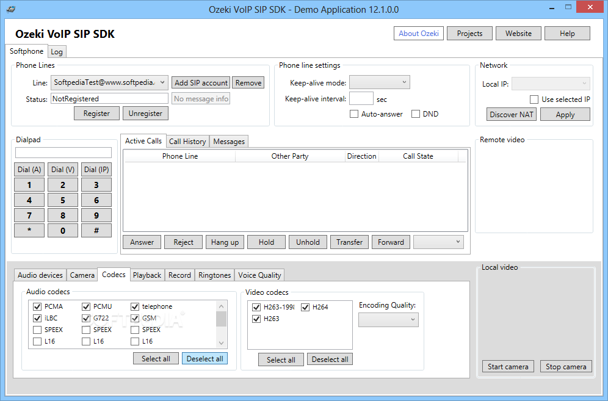
Task: Click Discover NAT
Action: 512,114
